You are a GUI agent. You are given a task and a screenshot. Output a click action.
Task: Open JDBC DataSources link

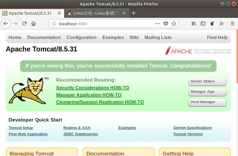point(81,134)
